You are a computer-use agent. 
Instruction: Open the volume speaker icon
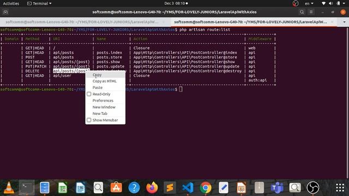pos(331,3)
